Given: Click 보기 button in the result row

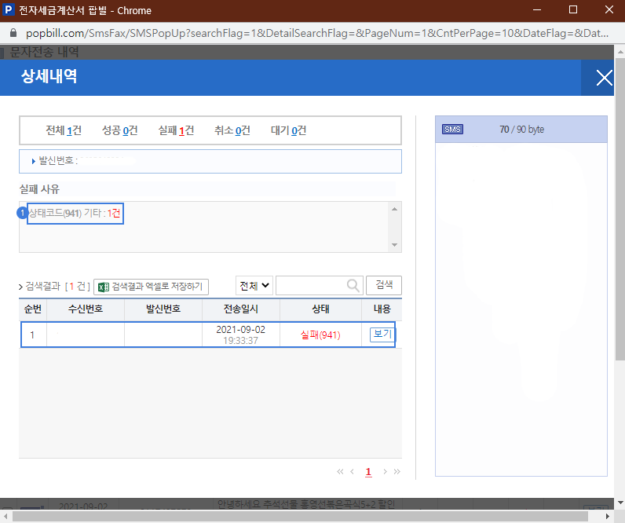Looking at the screenshot, I should pyautogui.click(x=381, y=335).
